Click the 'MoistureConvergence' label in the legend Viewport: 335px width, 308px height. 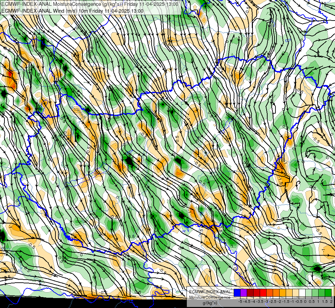click(210, 297)
